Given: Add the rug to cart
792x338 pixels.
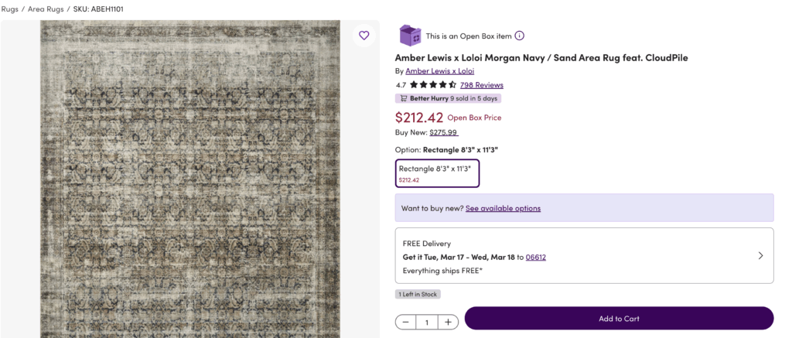Looking at the screenshot, I should tap(619, 319).
